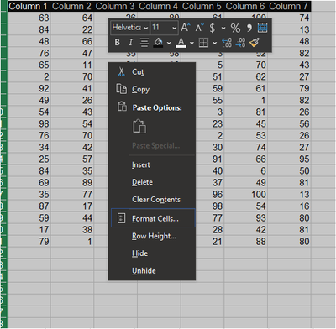Apply Comma Style format
The image size is (336, 329).
pos(249,28)
